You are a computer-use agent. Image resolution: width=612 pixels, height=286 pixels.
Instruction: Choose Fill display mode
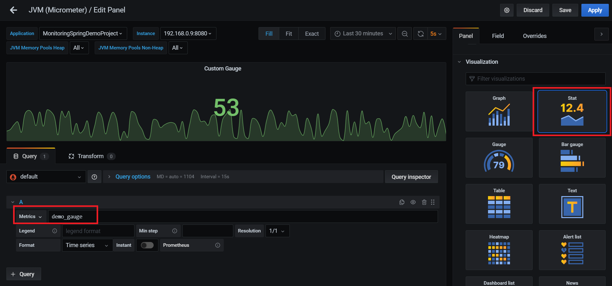click(x=269, y=33)
